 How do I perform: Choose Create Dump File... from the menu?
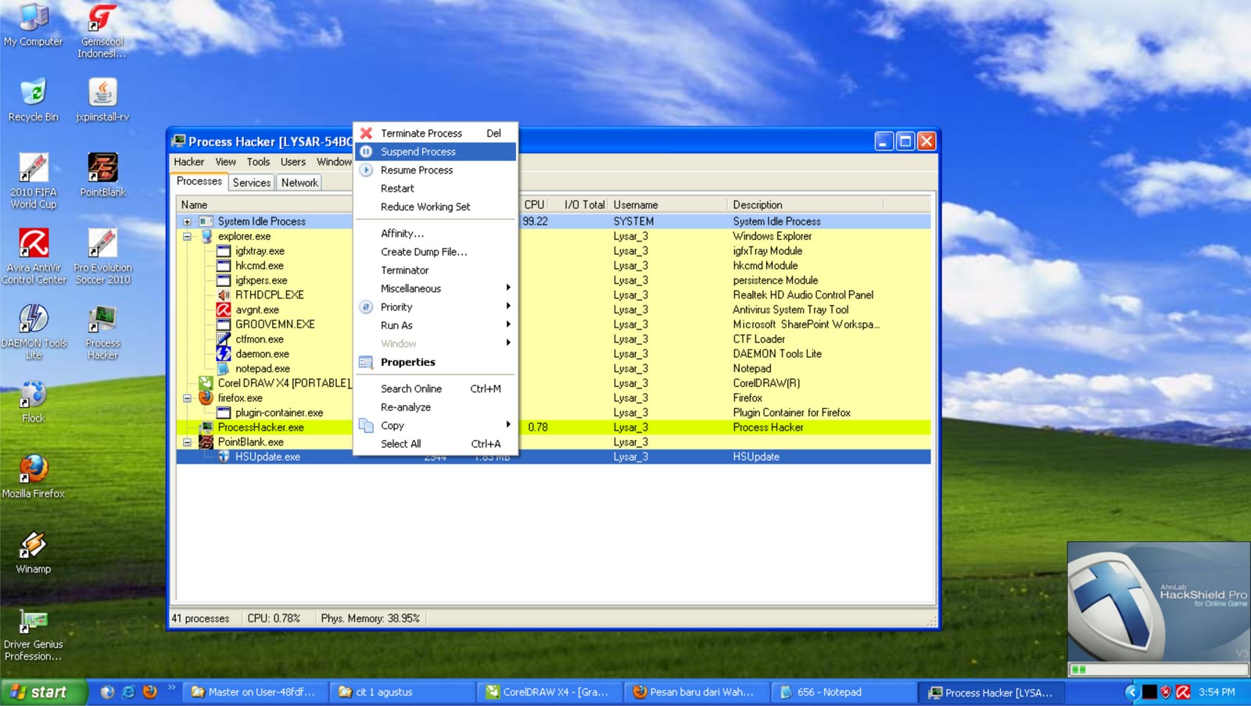click(436, 252)
